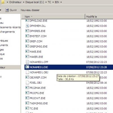Click the MAKE.EXE executable icon

tap(27, 51)
